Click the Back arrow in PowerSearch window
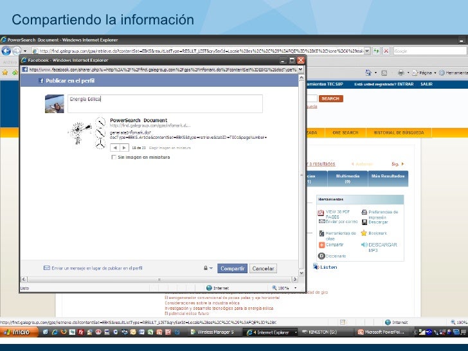The image size is (468, 351). click(x=6, y=51)
